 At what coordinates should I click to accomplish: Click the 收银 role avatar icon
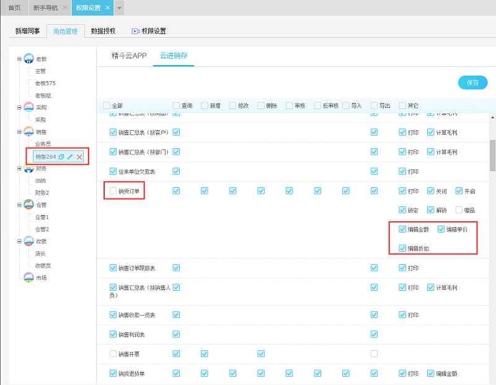tap(29, 241)
